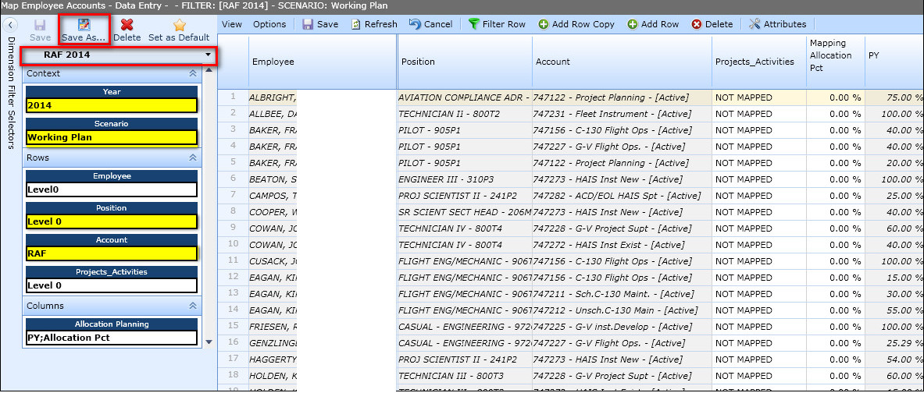Viewport: 924px width, 393px height.
Task: Click the Save As icon
Action: (x=84, y=25)
